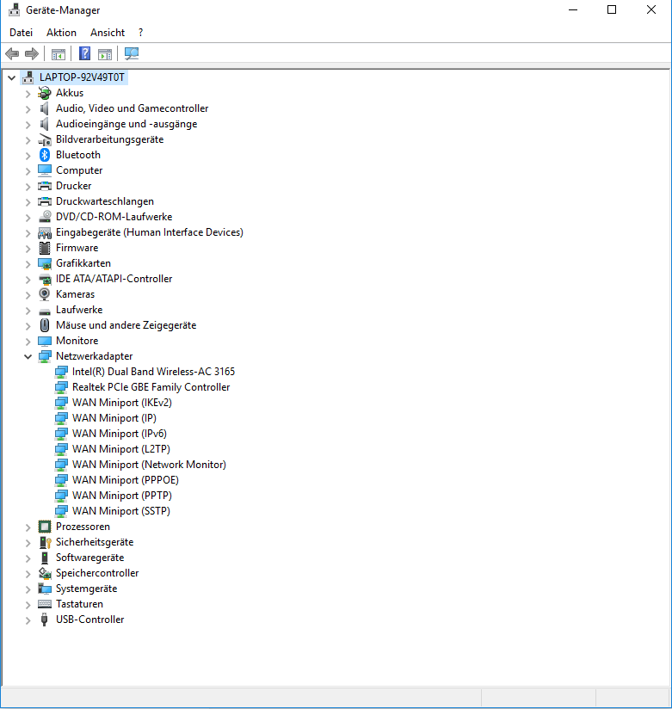Click the Bildverarbeitungsgeräte icon
The width and height of the screenshot is (672, 709).
45,139
